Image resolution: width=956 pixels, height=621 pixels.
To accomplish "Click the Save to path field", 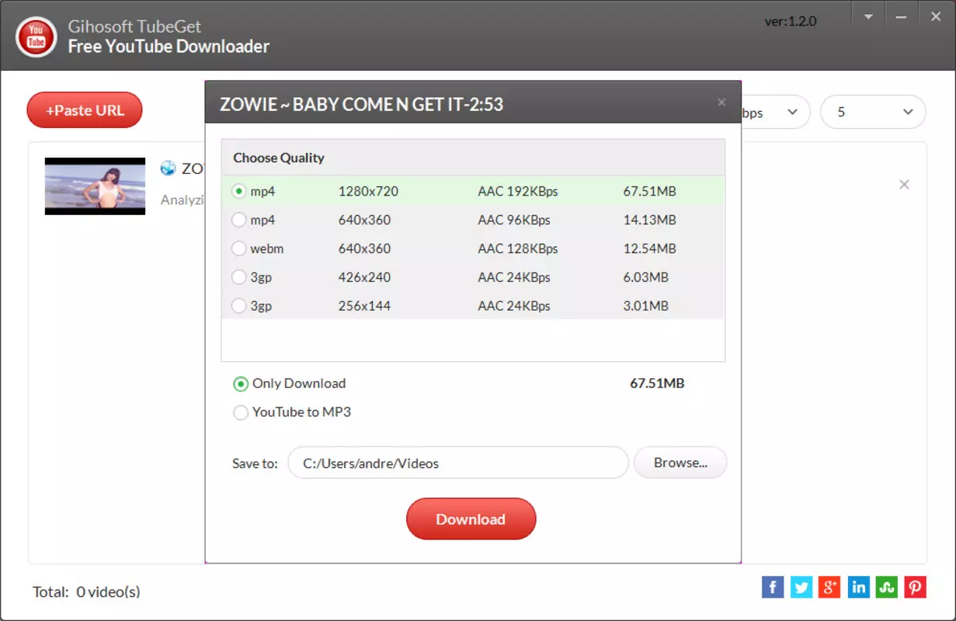I will pyautogui.click(x=458, y=463).
